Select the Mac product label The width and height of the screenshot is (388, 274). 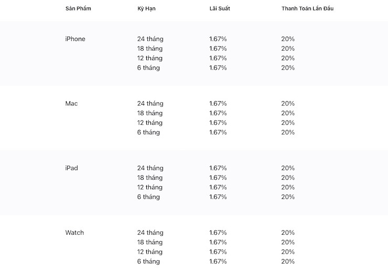pos(71,104)
